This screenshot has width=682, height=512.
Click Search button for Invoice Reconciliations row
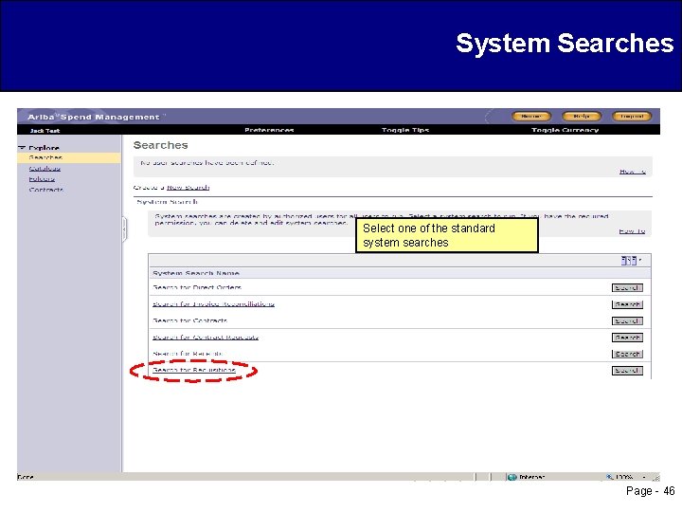627,304
